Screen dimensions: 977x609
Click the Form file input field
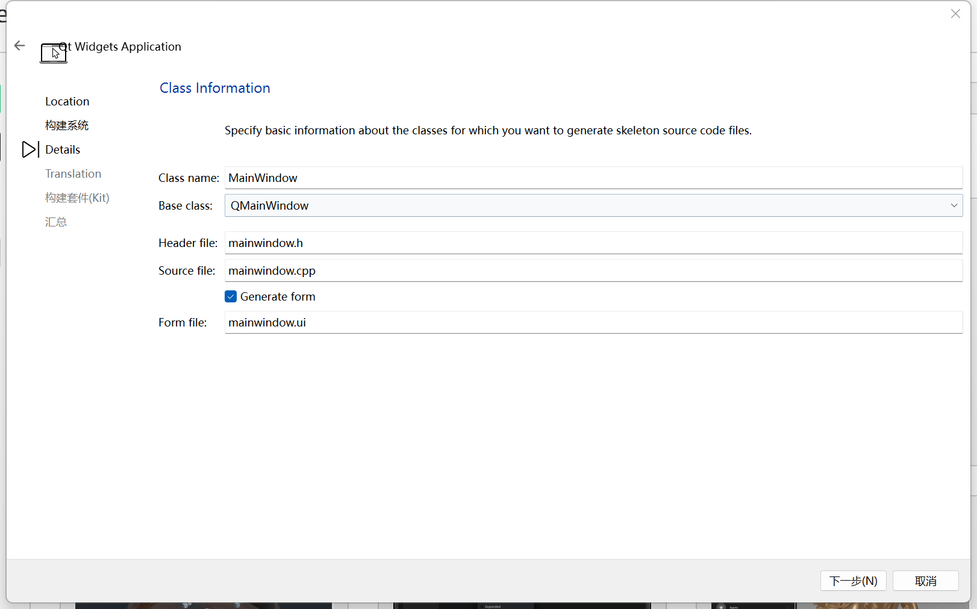click(593, 322)
